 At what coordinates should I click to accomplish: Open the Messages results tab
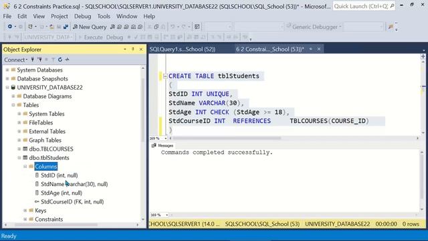pos(163,145)
